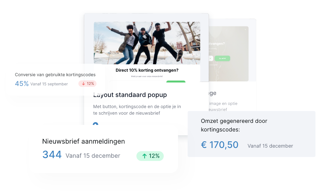Click 'Conversie van gebruikte kortingscodes' label
The height and width of the screenshot is (192, 336).
click(x=55, y=75)
